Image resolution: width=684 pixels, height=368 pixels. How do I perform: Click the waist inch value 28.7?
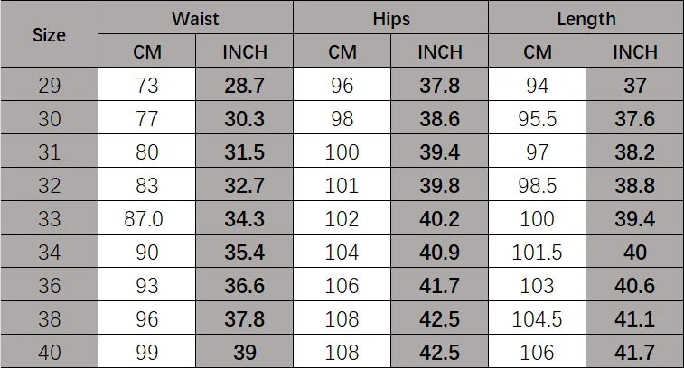245,86
